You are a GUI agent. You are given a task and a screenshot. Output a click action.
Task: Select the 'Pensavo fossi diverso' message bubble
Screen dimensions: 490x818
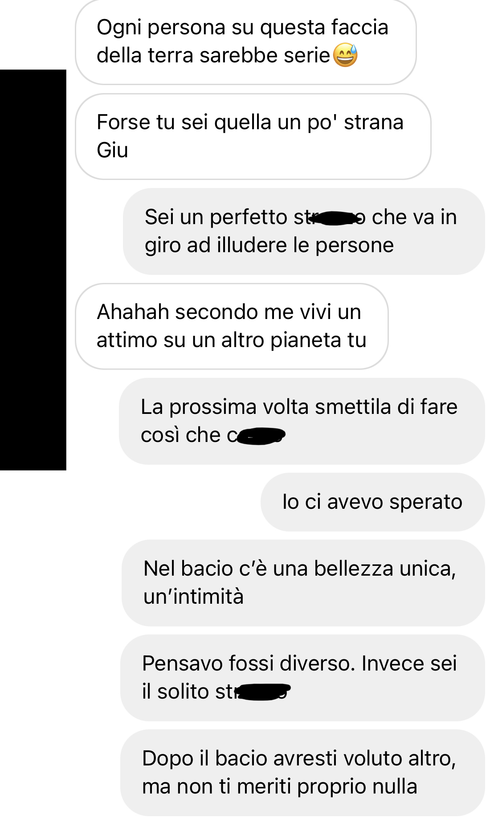tap(303, 678)
